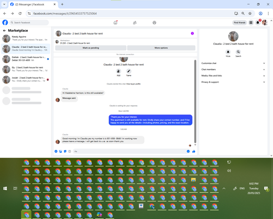Expand Chat members section
Viewport: 273px width, 219px height.
tap(233, 70)
